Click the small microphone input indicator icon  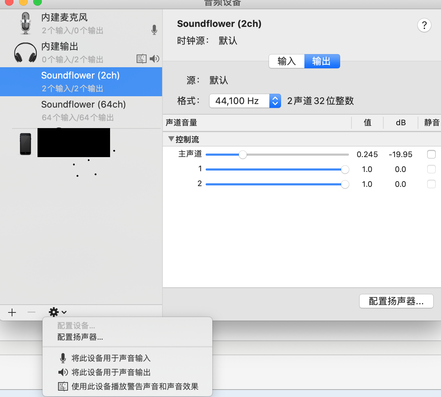coord(154,30)
